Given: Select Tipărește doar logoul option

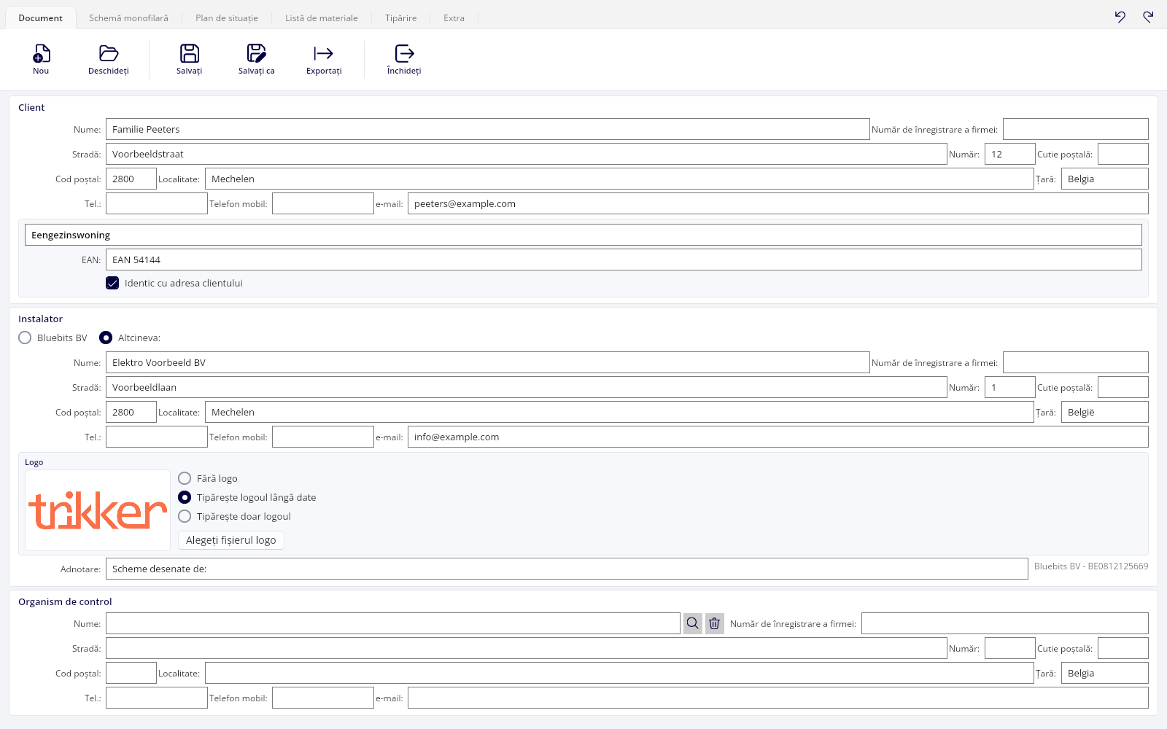Looking at the screenshot, I should [185, 516].
